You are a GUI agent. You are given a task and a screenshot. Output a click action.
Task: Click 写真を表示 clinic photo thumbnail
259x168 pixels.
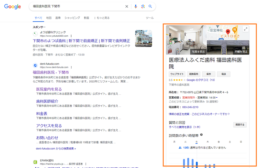[x=186, y=40]
